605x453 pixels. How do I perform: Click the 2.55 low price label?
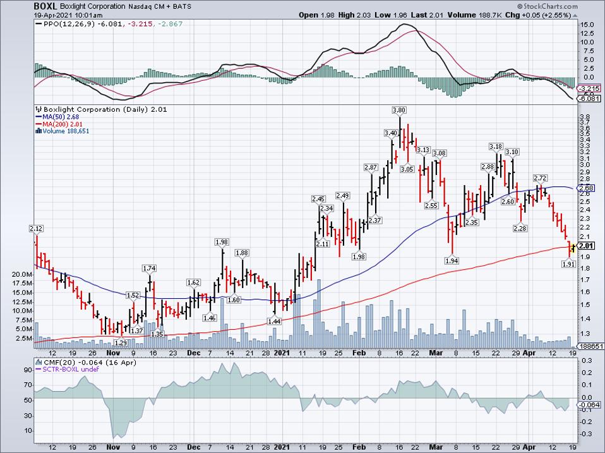tap(431, 206)
